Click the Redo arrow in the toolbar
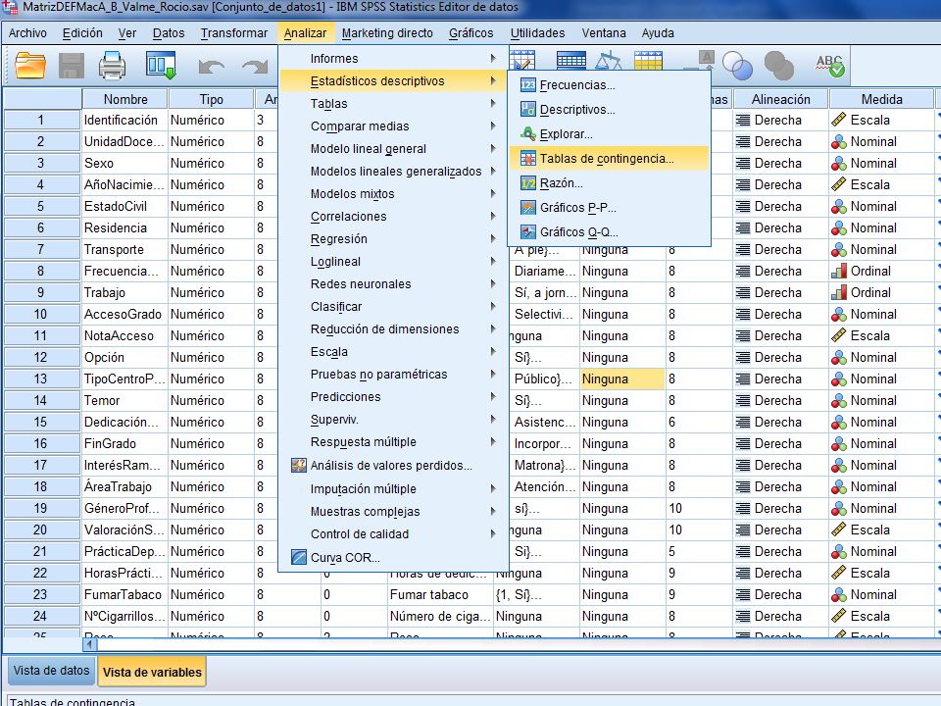Viewport: 941px width, 706px height. tap(255, 67)
